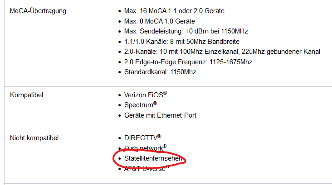
Task: Click the registered symbol after Verizon FiOS
Action: click(166, 93)
